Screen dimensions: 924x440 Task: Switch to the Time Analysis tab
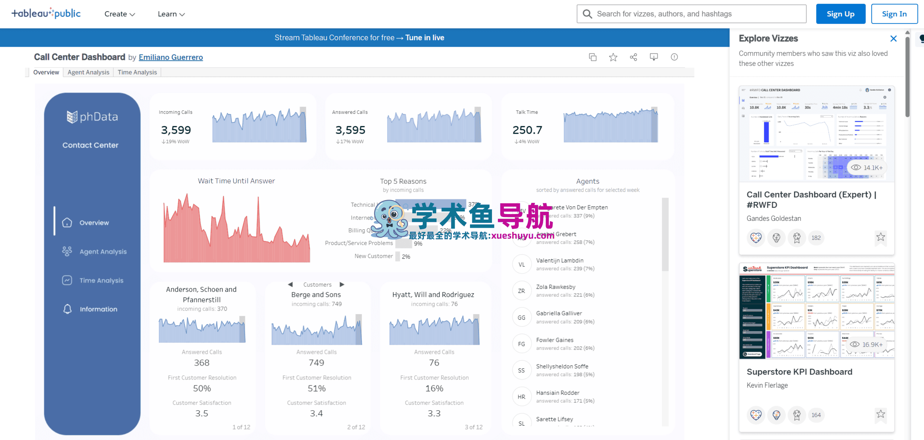click(x=137, y=72)
